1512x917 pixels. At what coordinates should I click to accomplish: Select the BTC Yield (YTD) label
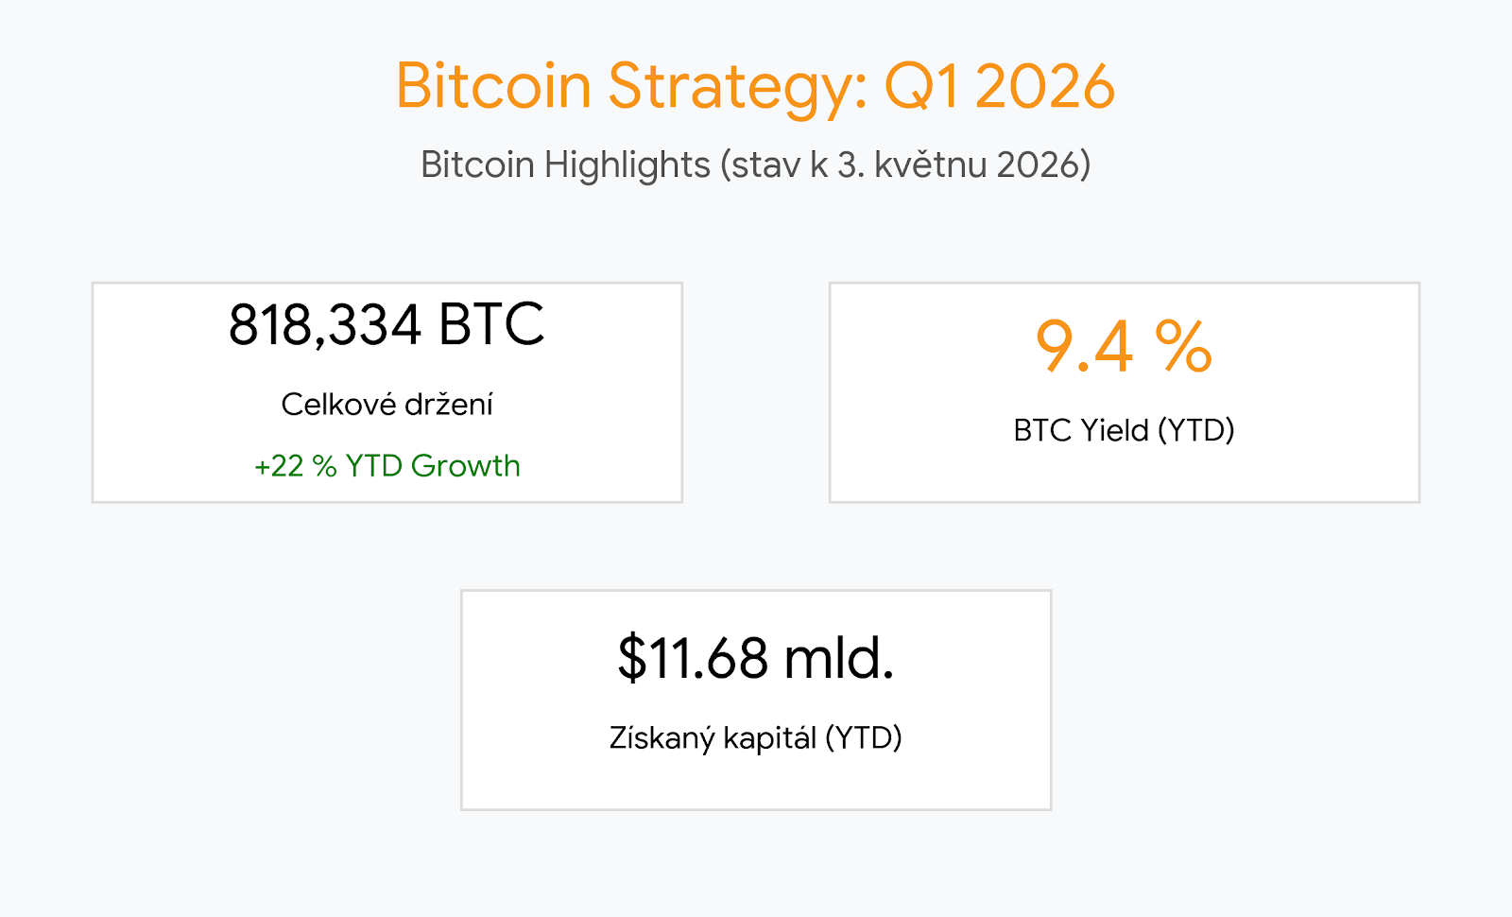point(1124,430)
